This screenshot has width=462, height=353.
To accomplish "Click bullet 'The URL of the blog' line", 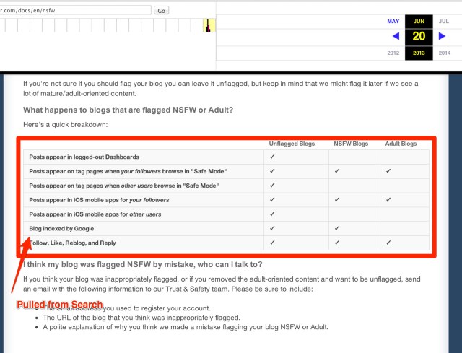I will pos(141,318).
